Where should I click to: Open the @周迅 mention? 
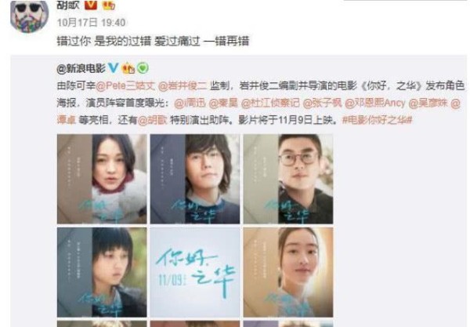pyautogui.click(x=190, y=104)
